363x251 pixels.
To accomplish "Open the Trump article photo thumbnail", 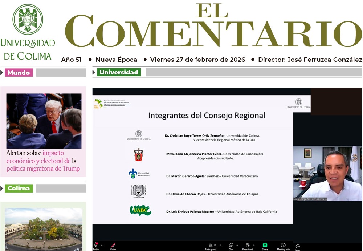I will point(44,121).
